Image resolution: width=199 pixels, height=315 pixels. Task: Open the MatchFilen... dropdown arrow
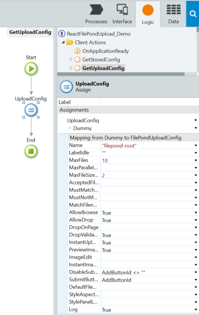click(x=196, y=205)
